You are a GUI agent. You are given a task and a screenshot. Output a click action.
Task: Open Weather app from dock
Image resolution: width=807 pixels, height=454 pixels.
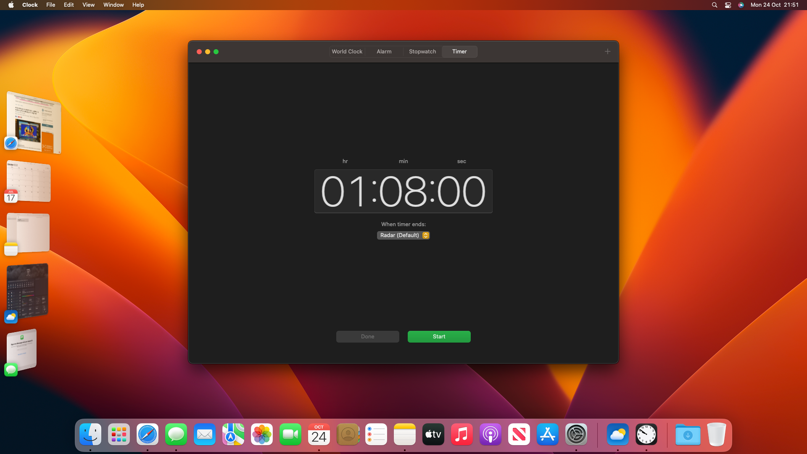617,435
